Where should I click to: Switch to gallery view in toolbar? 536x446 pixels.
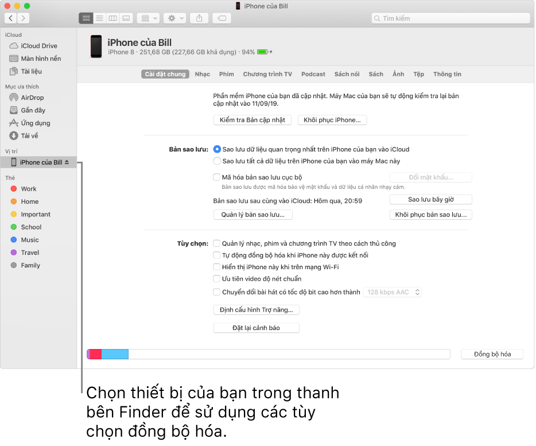[x=126, y=18]
